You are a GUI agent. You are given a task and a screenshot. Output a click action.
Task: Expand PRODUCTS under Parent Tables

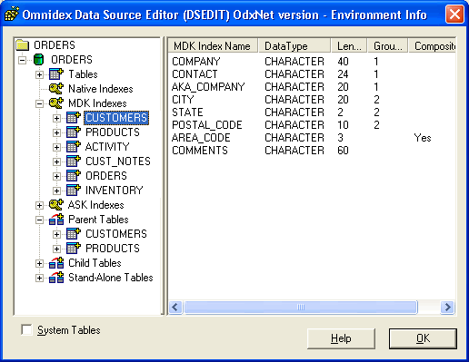(56, 249)
